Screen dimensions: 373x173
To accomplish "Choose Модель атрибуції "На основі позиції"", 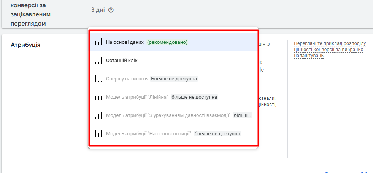I will [x=148, y=134].
